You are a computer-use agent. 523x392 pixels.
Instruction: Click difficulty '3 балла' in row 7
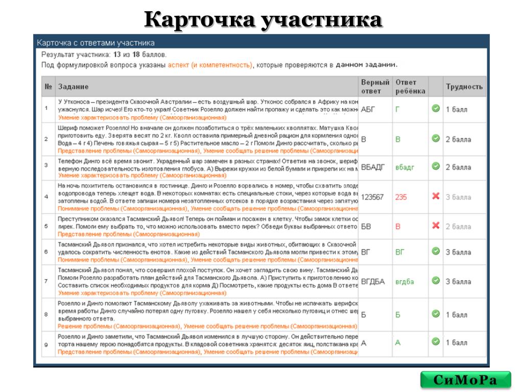tap(459, 282)
